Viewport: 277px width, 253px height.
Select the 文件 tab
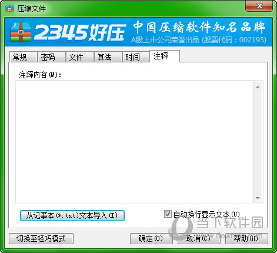pyautogui.click(x=79, y=57)
